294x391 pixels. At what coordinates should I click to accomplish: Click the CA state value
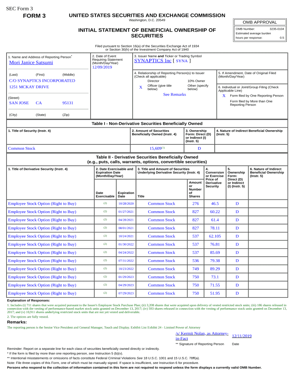pyautogui.click(x=39, y=103)
